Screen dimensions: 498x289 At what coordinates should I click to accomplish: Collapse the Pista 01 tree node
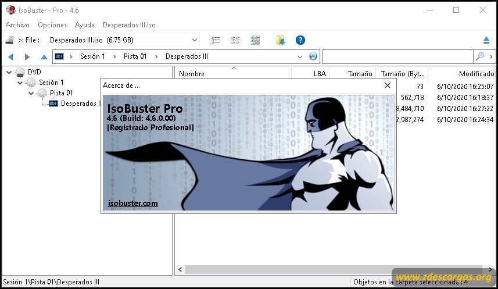coord(31,93)
